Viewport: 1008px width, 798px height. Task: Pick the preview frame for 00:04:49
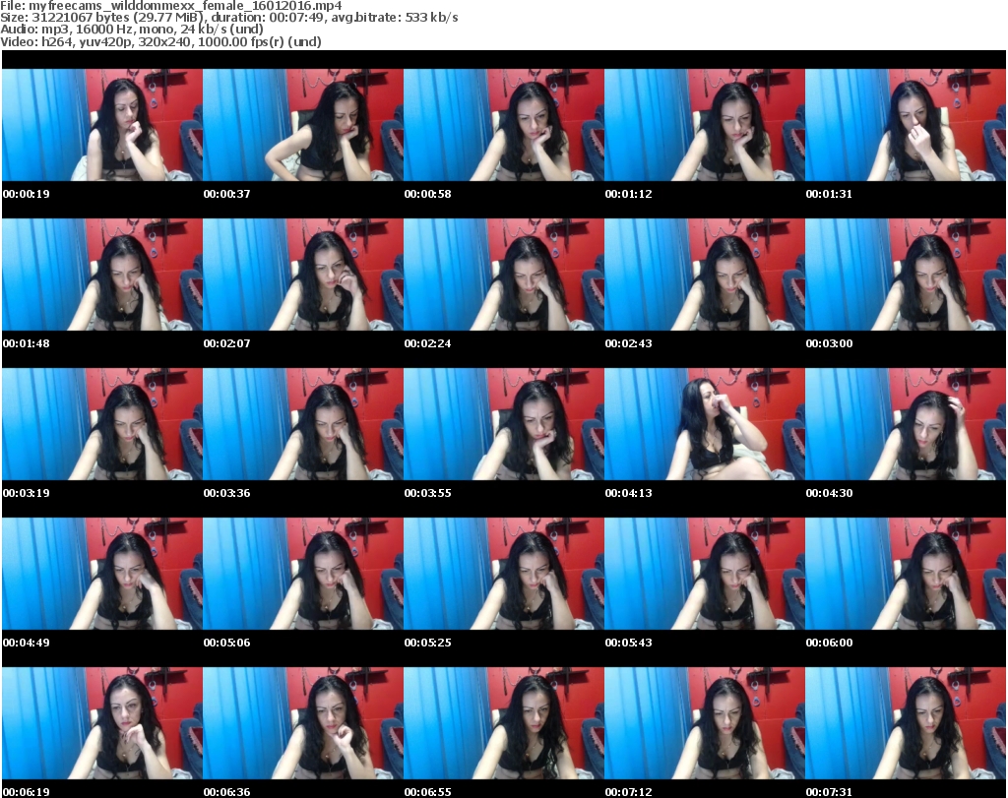(x=102, y=574)
